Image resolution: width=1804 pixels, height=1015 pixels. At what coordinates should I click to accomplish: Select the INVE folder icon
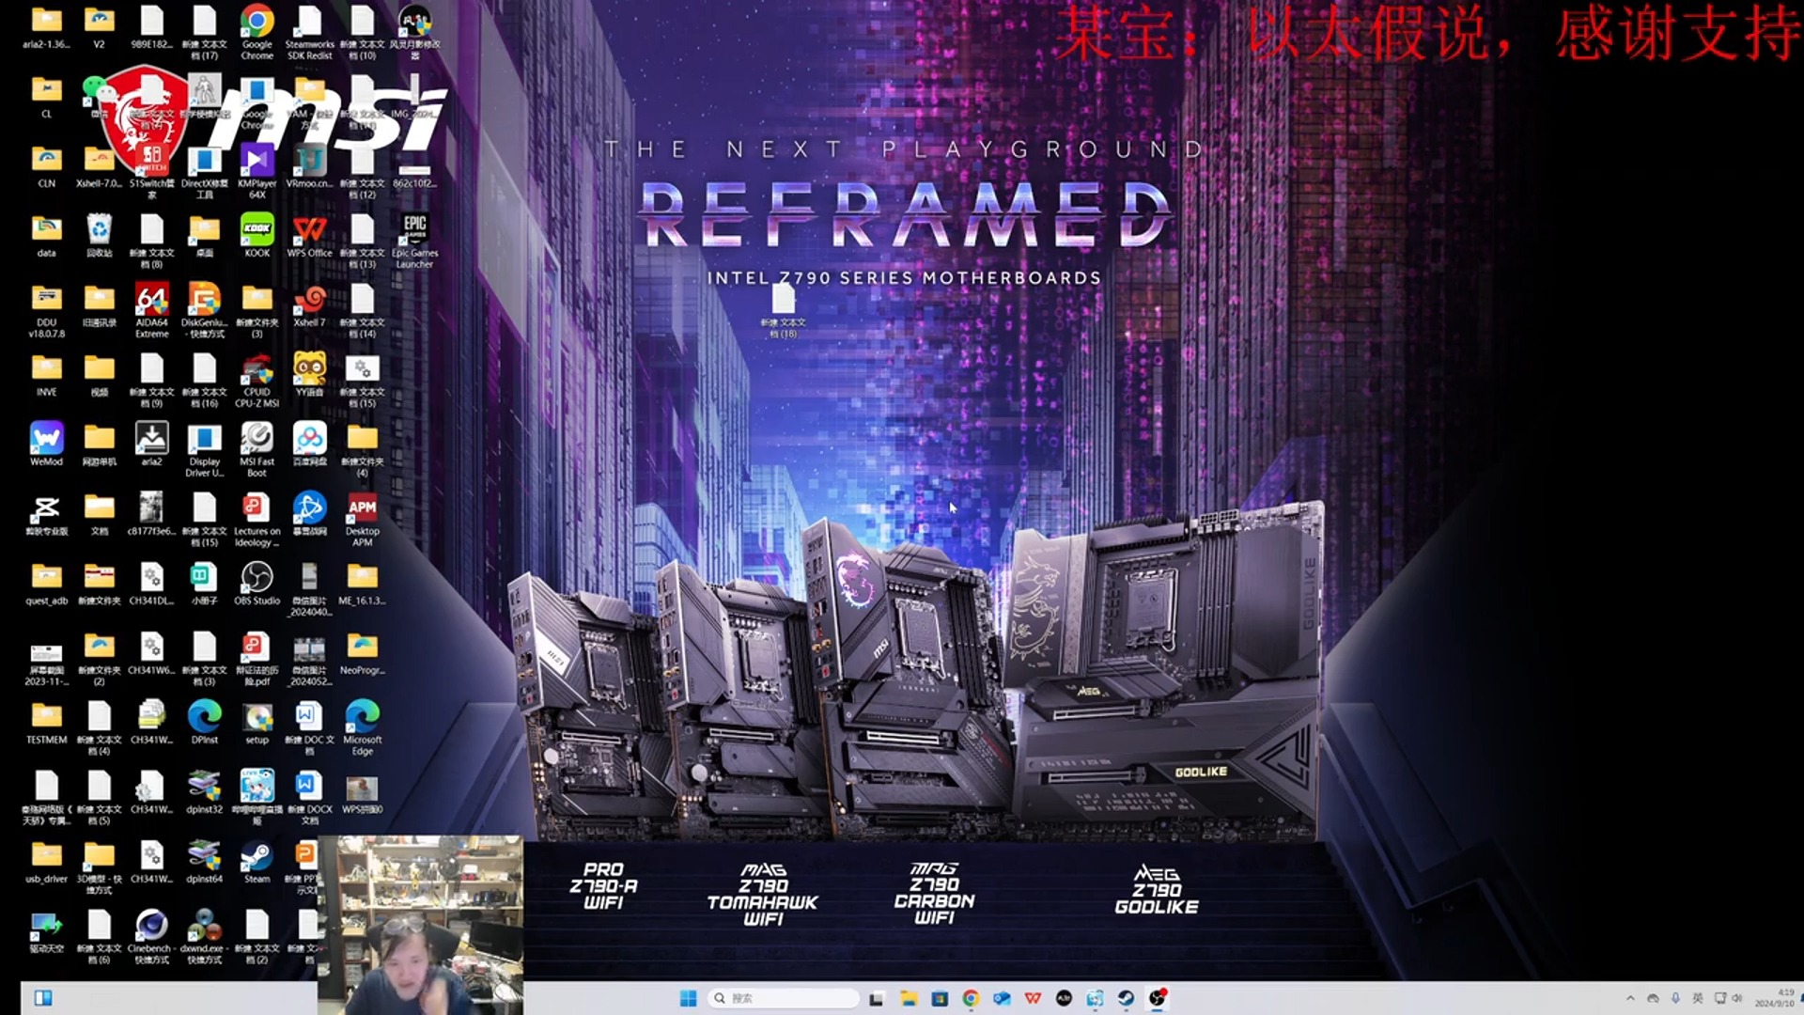pyautogui.click(x=46, y=374)
